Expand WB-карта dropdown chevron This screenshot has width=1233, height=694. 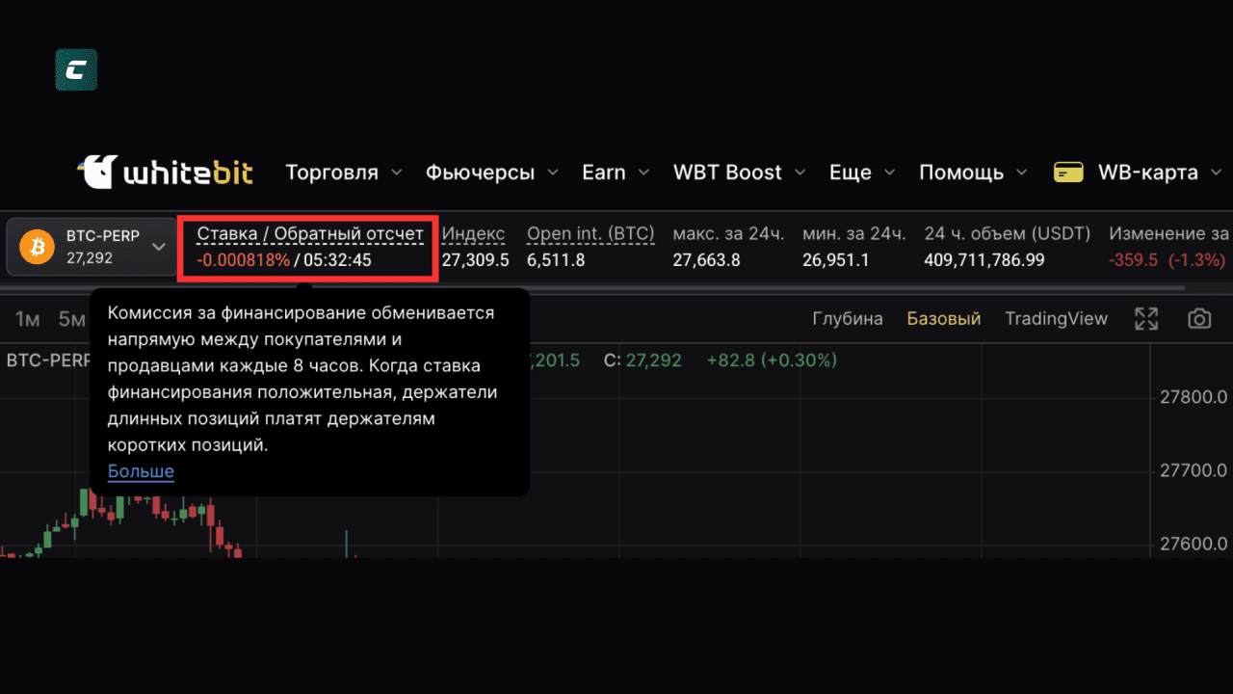1217,173
